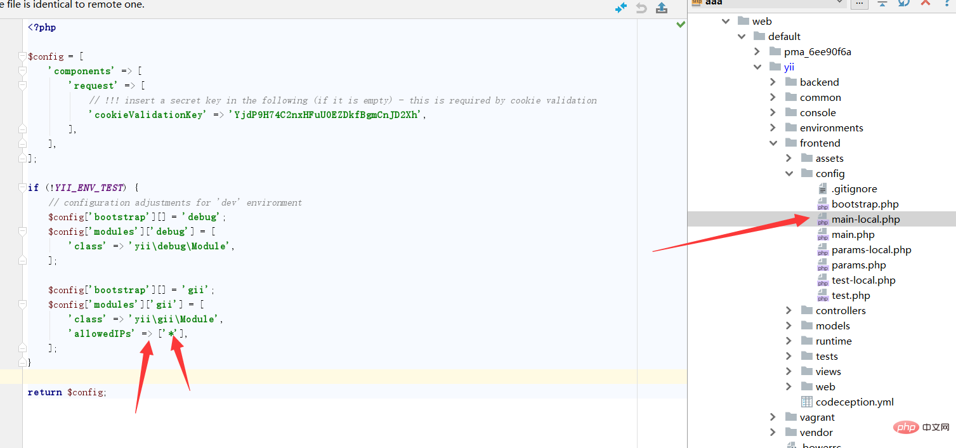
Task: Expand the models folder chevron
Action: pos(789,326)
